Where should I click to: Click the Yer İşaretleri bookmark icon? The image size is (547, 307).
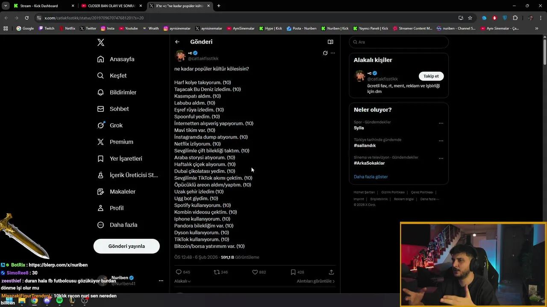[100, 159]
